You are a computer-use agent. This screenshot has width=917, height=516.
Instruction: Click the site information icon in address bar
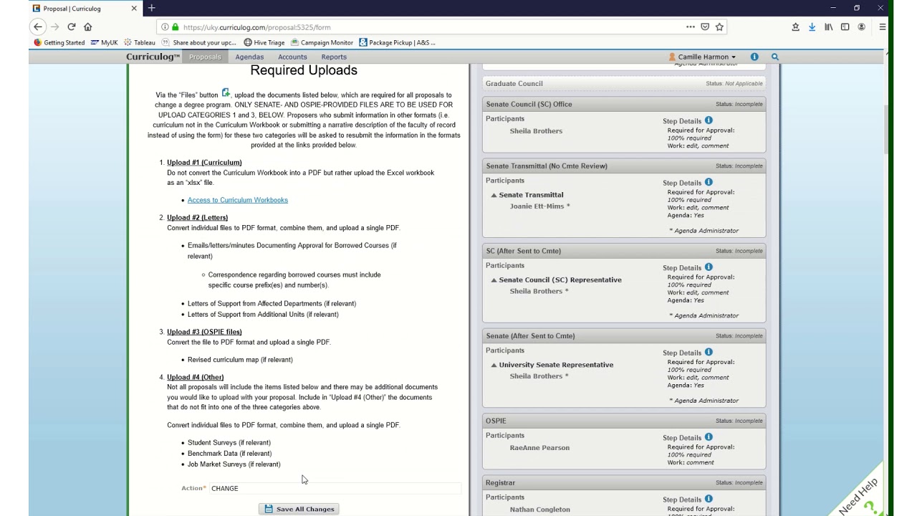pyautogui.click(x=165, y=27)
